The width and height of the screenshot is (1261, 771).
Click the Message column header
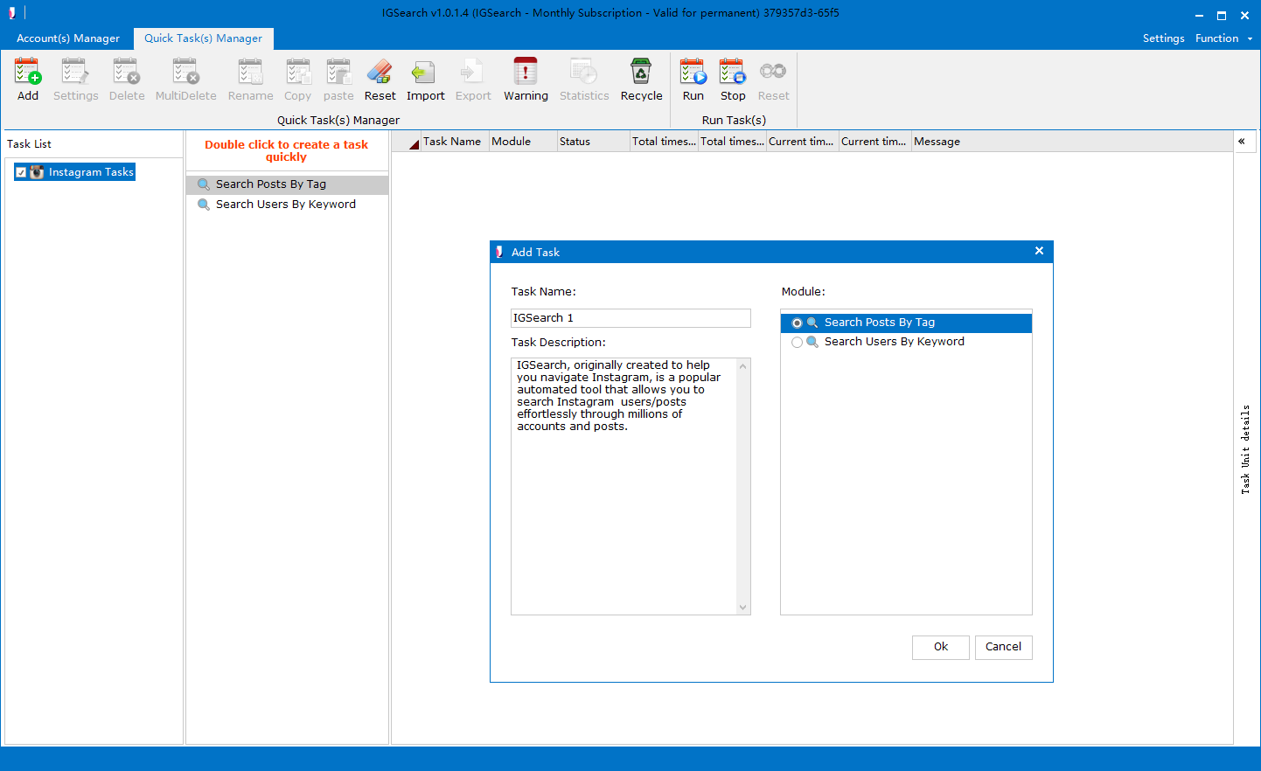(x=1071, y=142)
